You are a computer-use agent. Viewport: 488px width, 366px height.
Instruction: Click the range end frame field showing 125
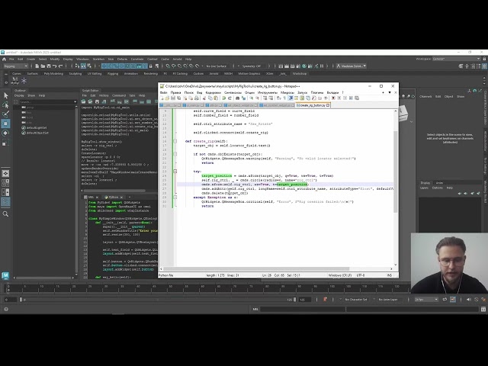[304, 300]
